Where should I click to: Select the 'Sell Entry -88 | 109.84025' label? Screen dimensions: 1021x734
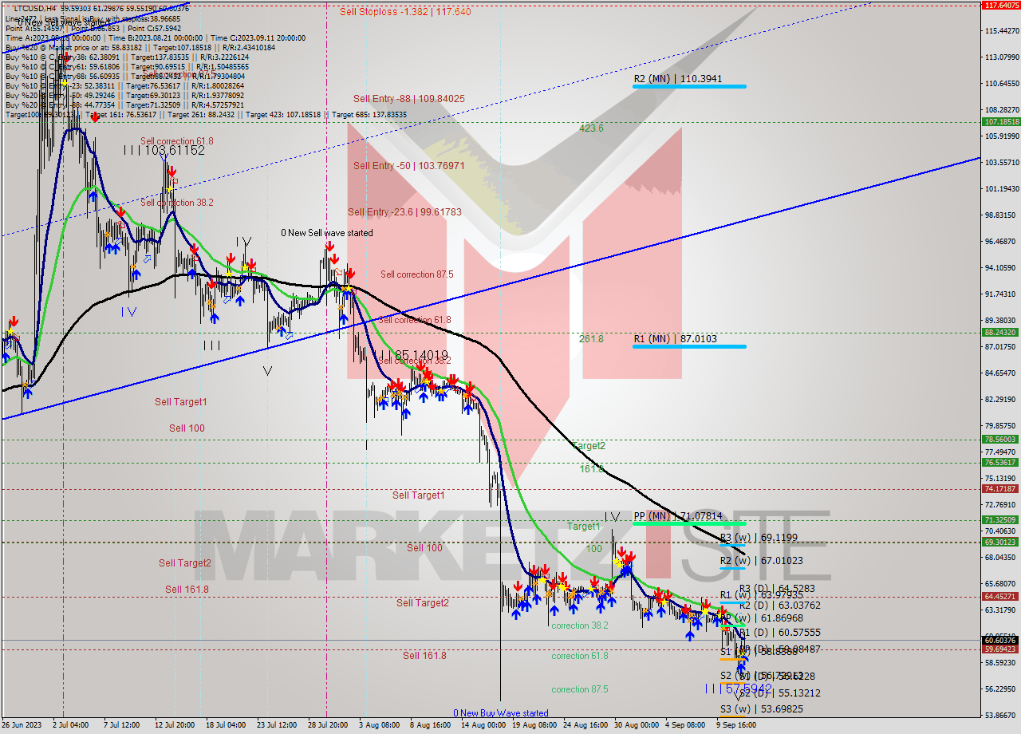[x=409, y=99]
